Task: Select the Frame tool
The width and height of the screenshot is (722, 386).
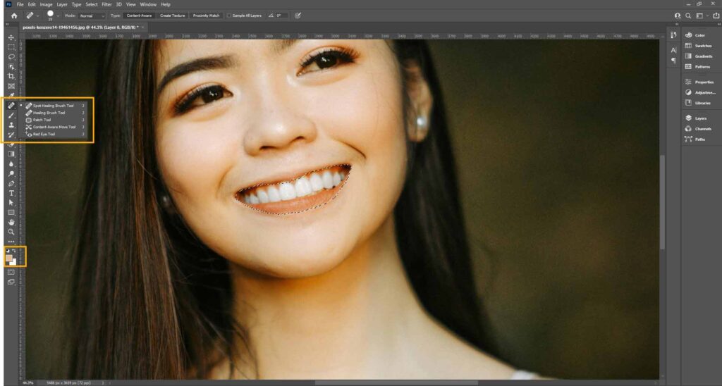Action: point(11,86)
